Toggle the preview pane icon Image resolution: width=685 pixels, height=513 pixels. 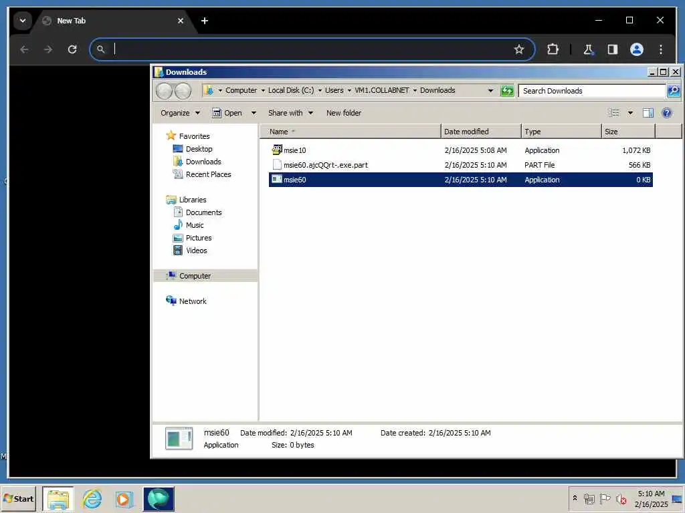648,113
